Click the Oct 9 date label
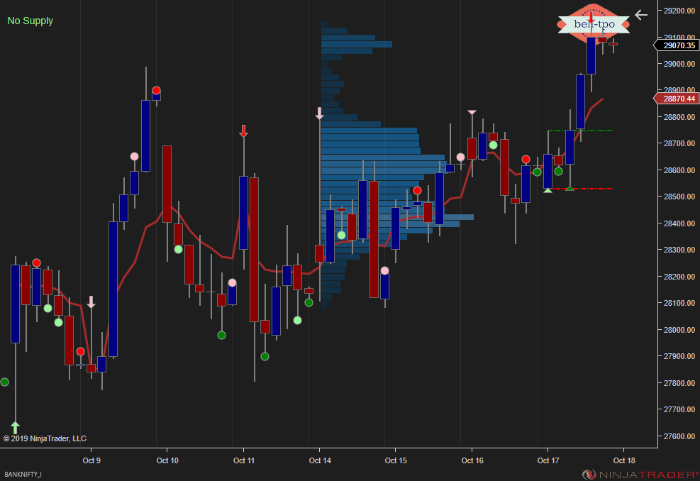 (91, 460)
